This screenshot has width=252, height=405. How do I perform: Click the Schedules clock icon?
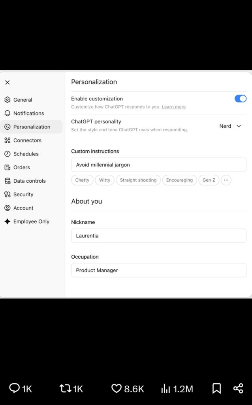pos(7,154)
